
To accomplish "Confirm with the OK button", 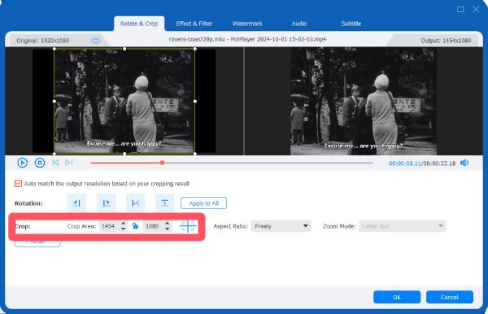I will pyautogui.click(x=397, y=297).
